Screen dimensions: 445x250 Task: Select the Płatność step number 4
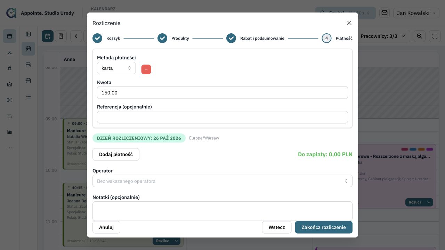337,38
